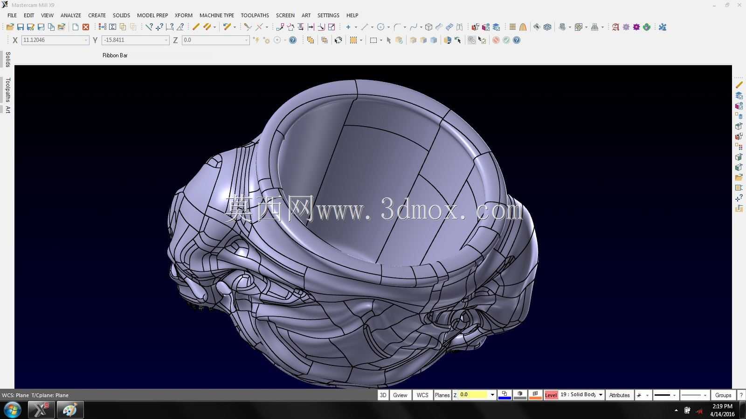
Task: Click the status bar question mark help button
Action: [x=741, y=395]
